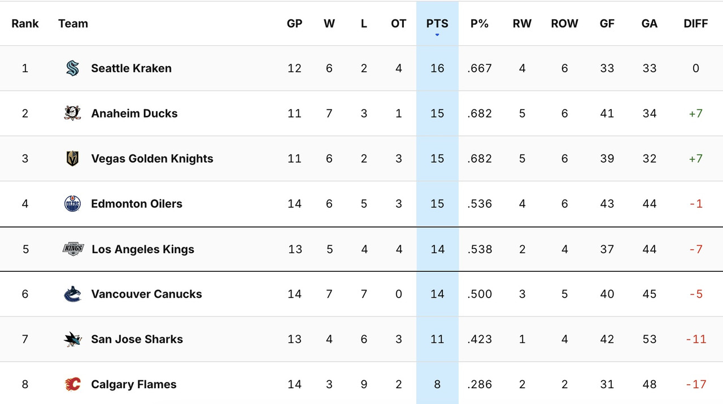Screen dimensions: 723x404
Task: Sort teams by P% column header
Action: tap(479, 24)
